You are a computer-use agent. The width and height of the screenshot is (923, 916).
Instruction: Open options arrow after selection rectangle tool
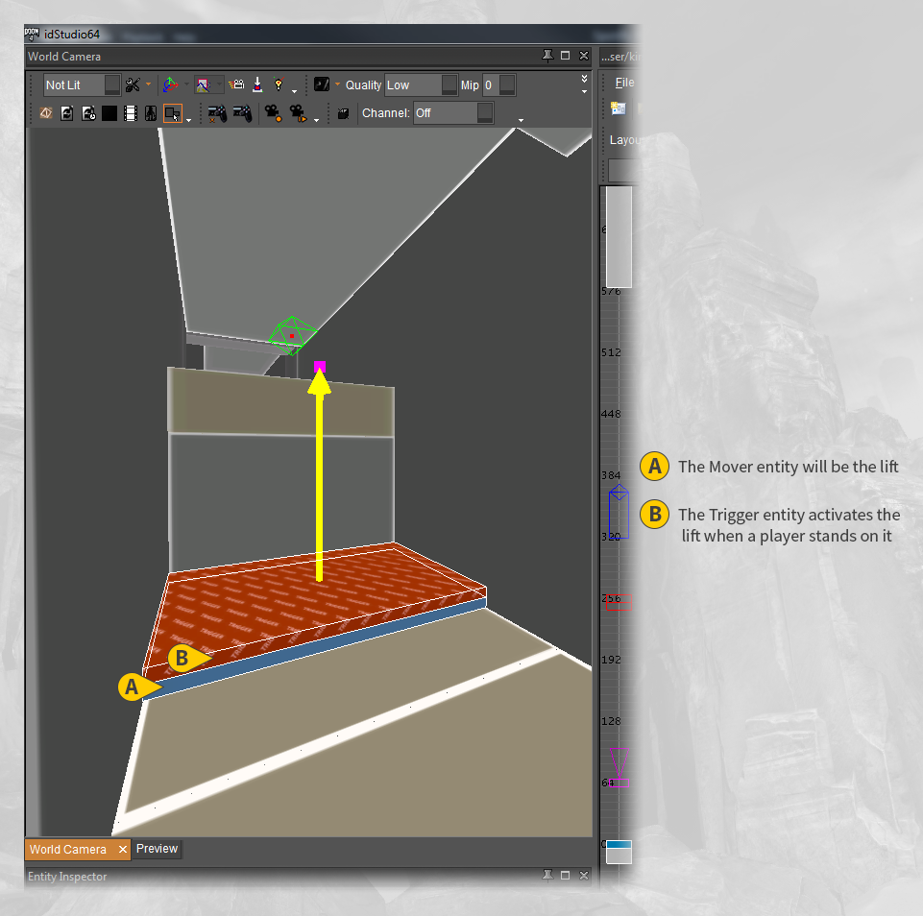pos(188,120)
